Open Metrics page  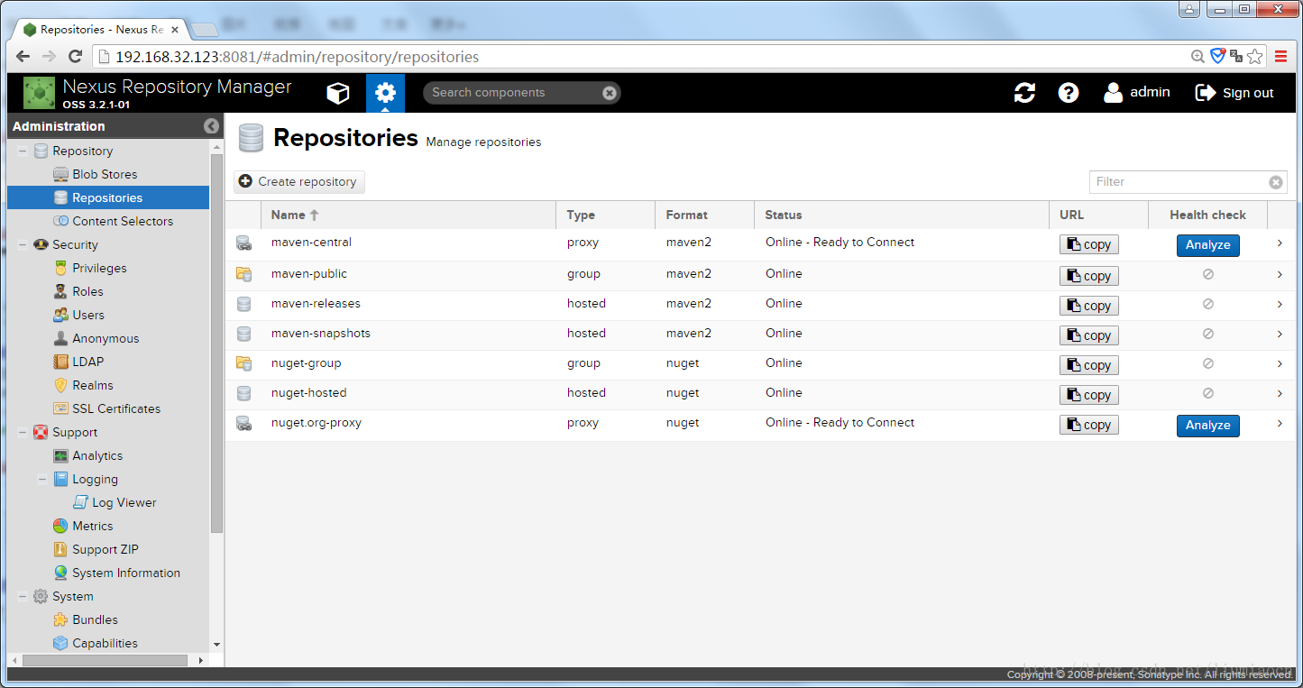click(x=93, y=526)
